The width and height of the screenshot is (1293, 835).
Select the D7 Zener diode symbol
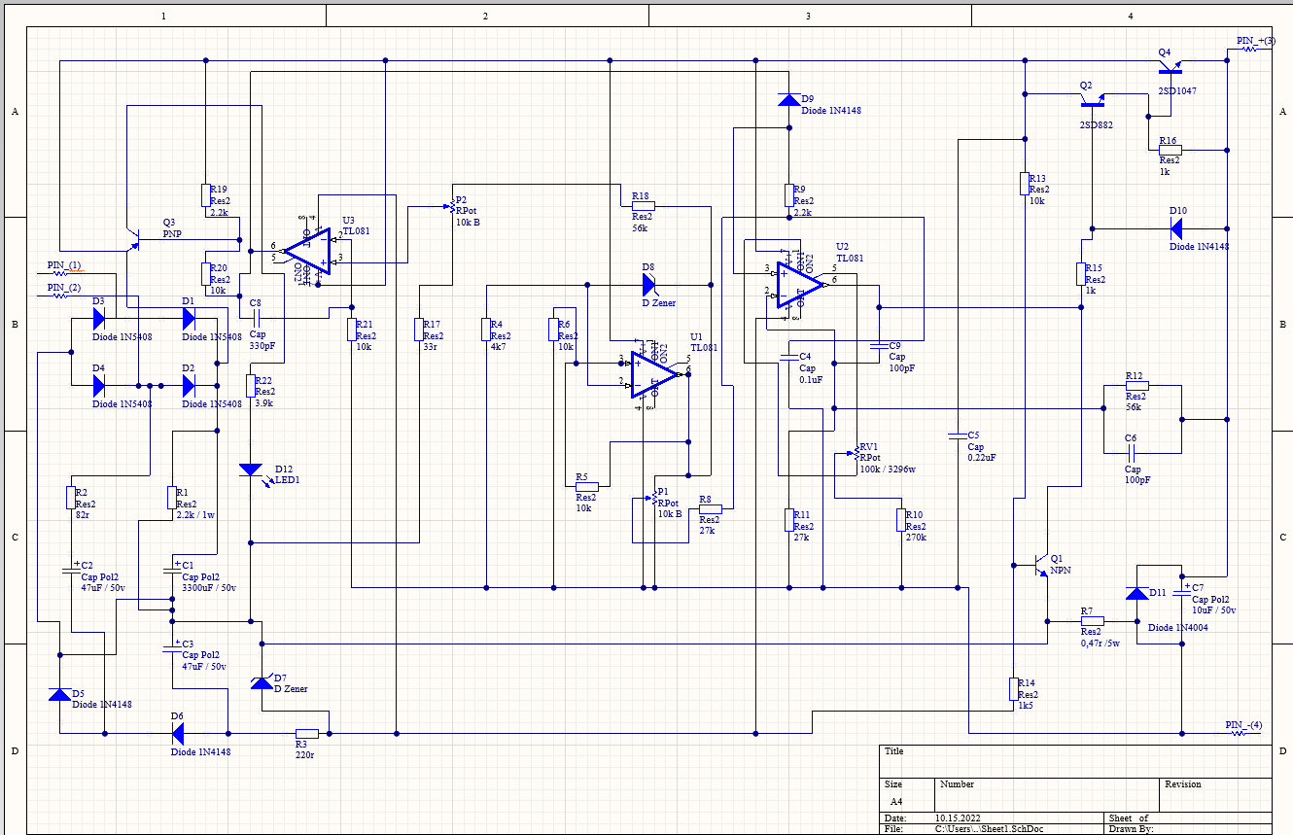tap(262, 682)
